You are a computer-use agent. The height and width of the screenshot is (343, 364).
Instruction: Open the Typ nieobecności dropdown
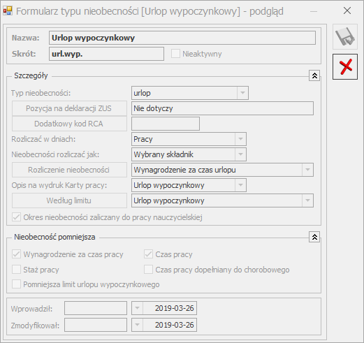[x=242, y=93]
